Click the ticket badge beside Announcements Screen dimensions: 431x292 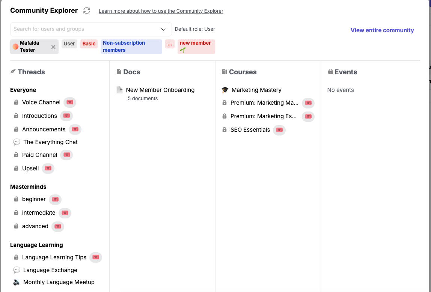[75, 129]
